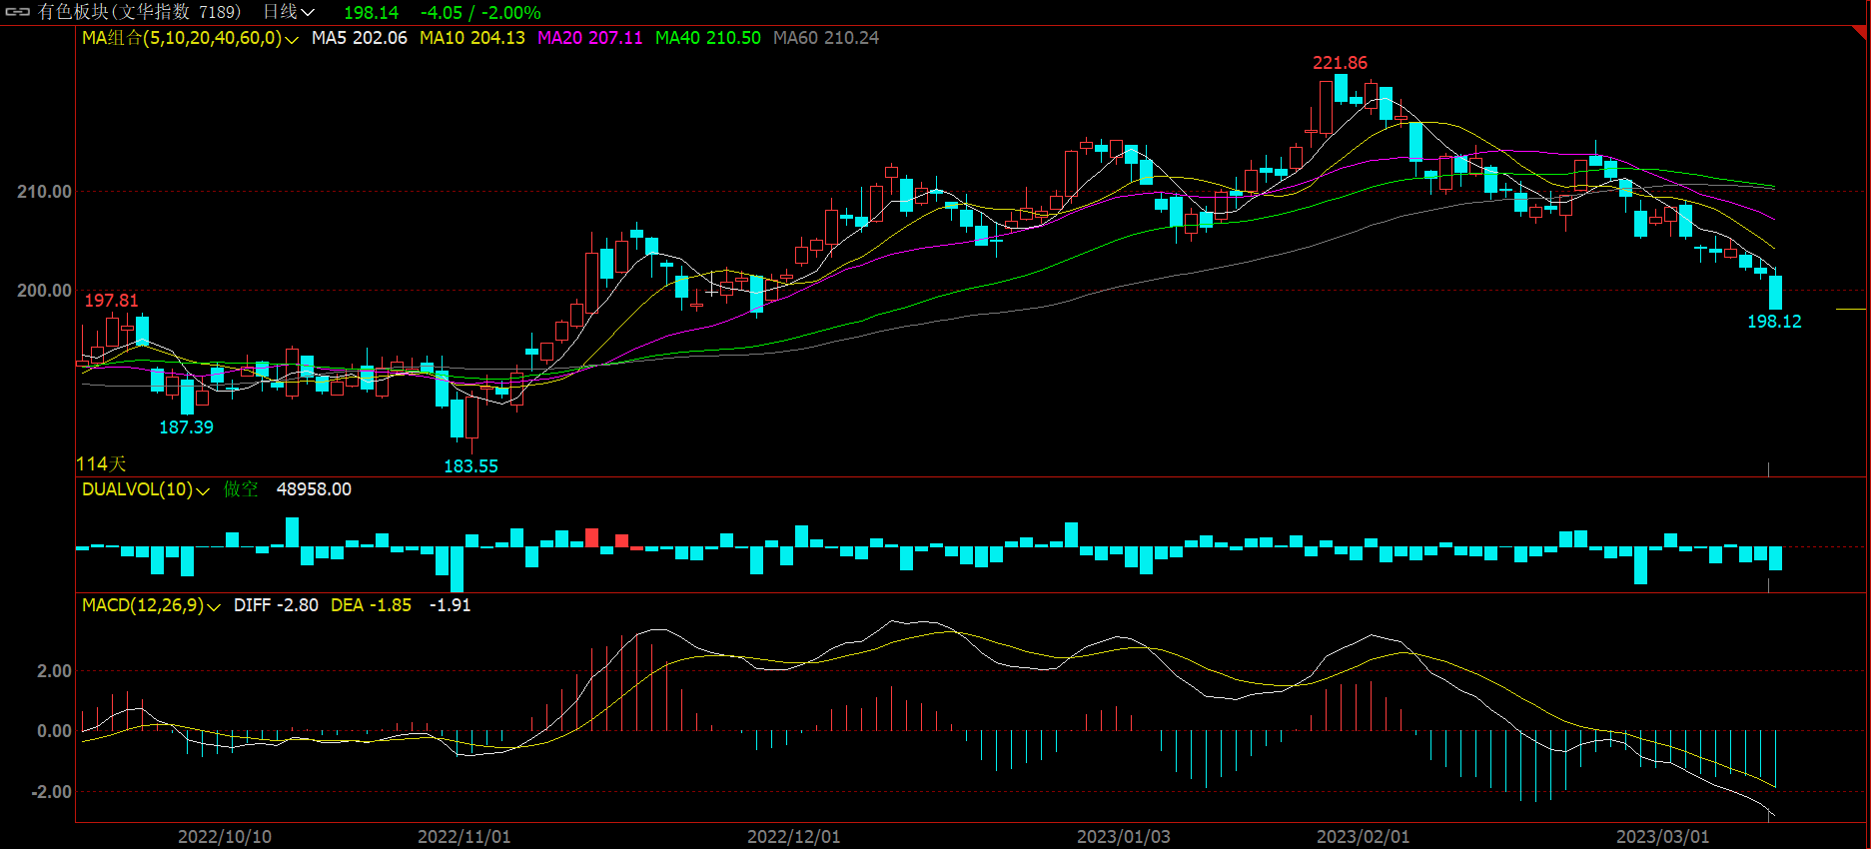The height and width of the screenshot is (849, 1871).
Task: Click the 48958.00 volume value
Action: (x=314, y=489)
